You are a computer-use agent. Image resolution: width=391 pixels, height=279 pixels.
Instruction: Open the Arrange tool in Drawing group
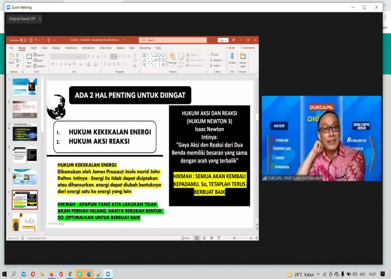click(x=172, y=59)
